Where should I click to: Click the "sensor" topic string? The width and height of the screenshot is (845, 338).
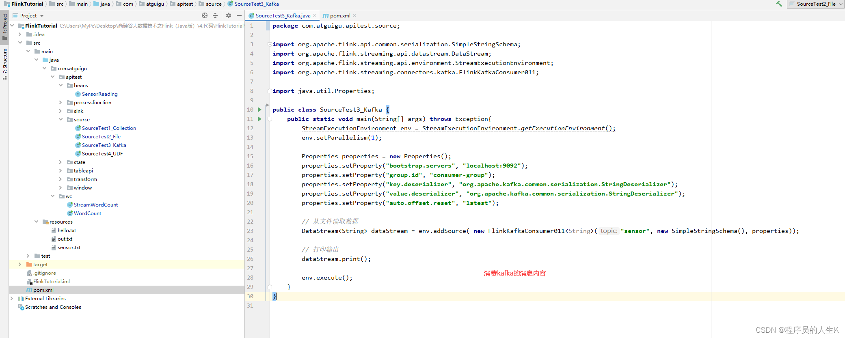click(x=635, y=231)
